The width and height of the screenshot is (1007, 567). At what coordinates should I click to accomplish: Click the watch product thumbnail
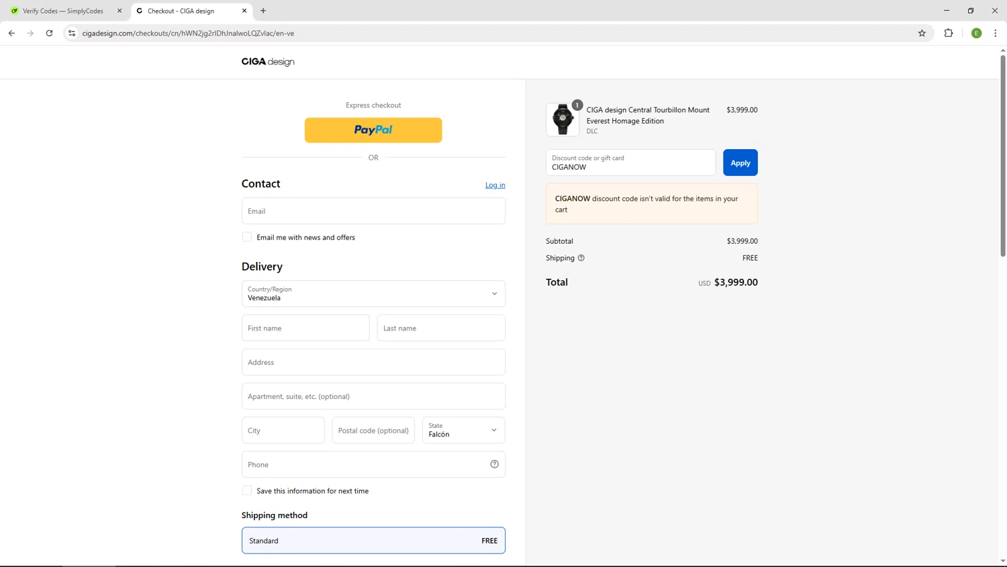563,120
